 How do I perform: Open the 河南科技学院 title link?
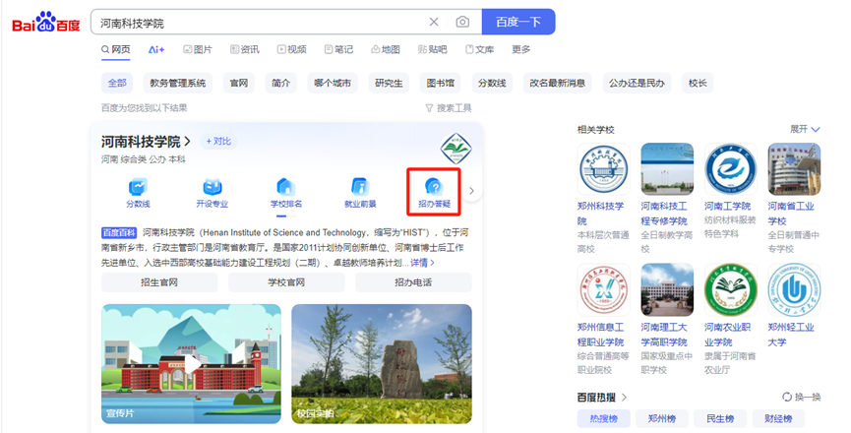146,142
